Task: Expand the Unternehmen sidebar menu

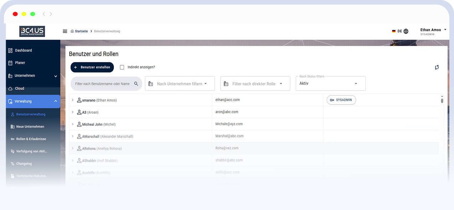Action: point(55,76)
